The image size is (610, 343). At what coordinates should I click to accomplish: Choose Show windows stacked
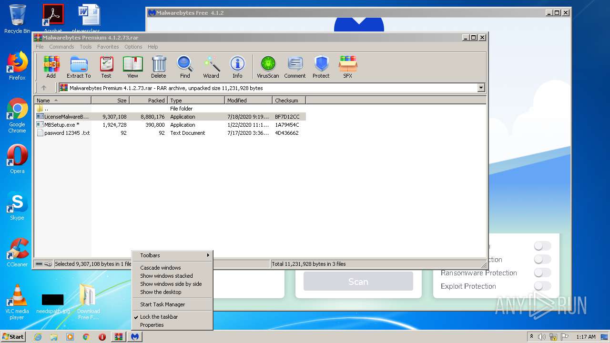[x=172, y=276]
